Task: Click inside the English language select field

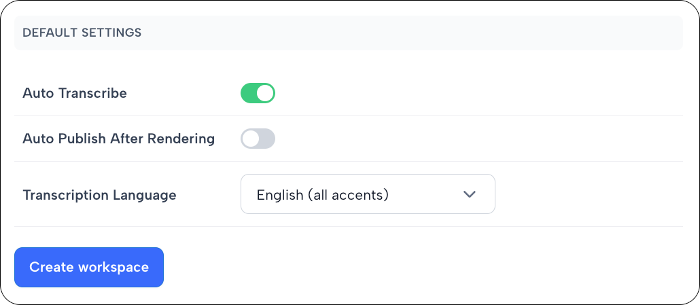Action: coord(368,194)
